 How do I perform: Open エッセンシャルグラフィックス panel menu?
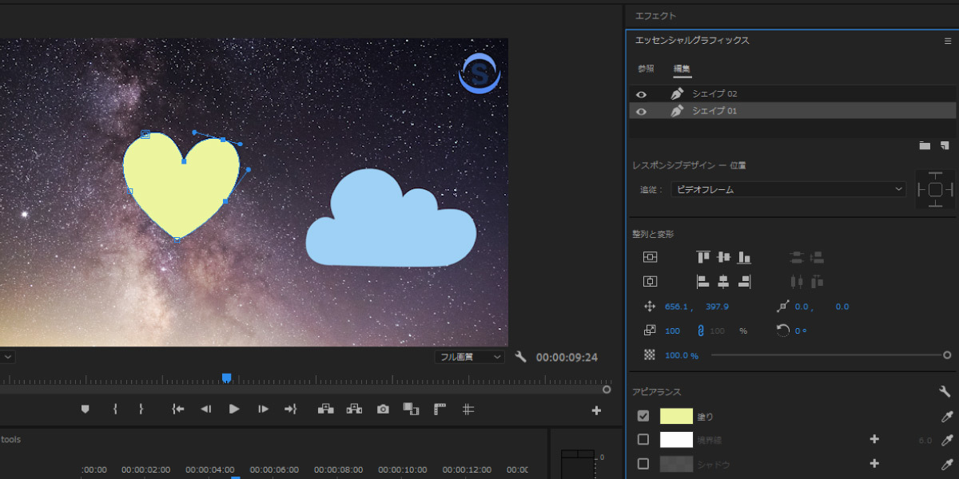click(948, 40)
